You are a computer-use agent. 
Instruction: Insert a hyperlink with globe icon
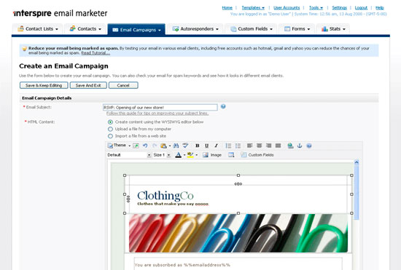coord(290,146)
